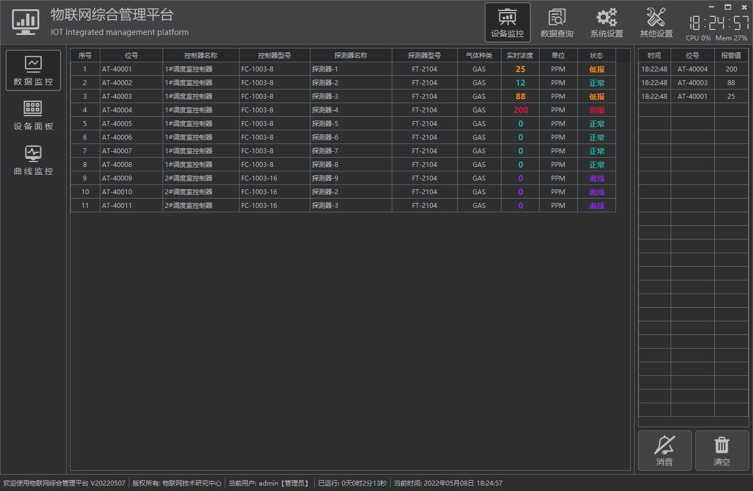Mute alarm with 消音 bell button
The width and height of the screenshot is (753, 491).
[x=665, y=451]
